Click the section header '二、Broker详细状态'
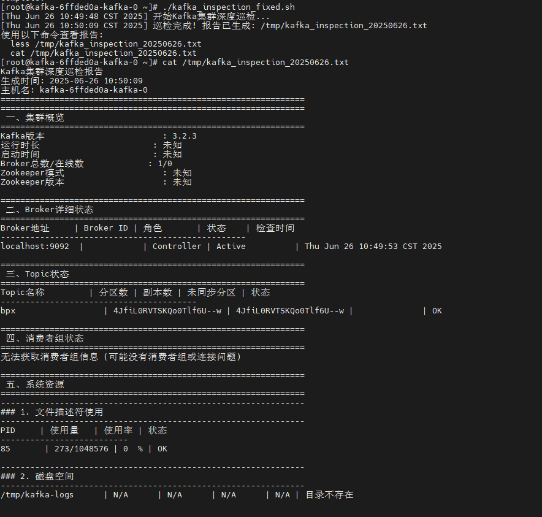 tap(50, 210)
